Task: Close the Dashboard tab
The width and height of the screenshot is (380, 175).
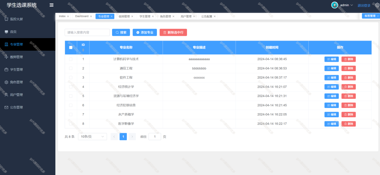Action: (91, 16)
